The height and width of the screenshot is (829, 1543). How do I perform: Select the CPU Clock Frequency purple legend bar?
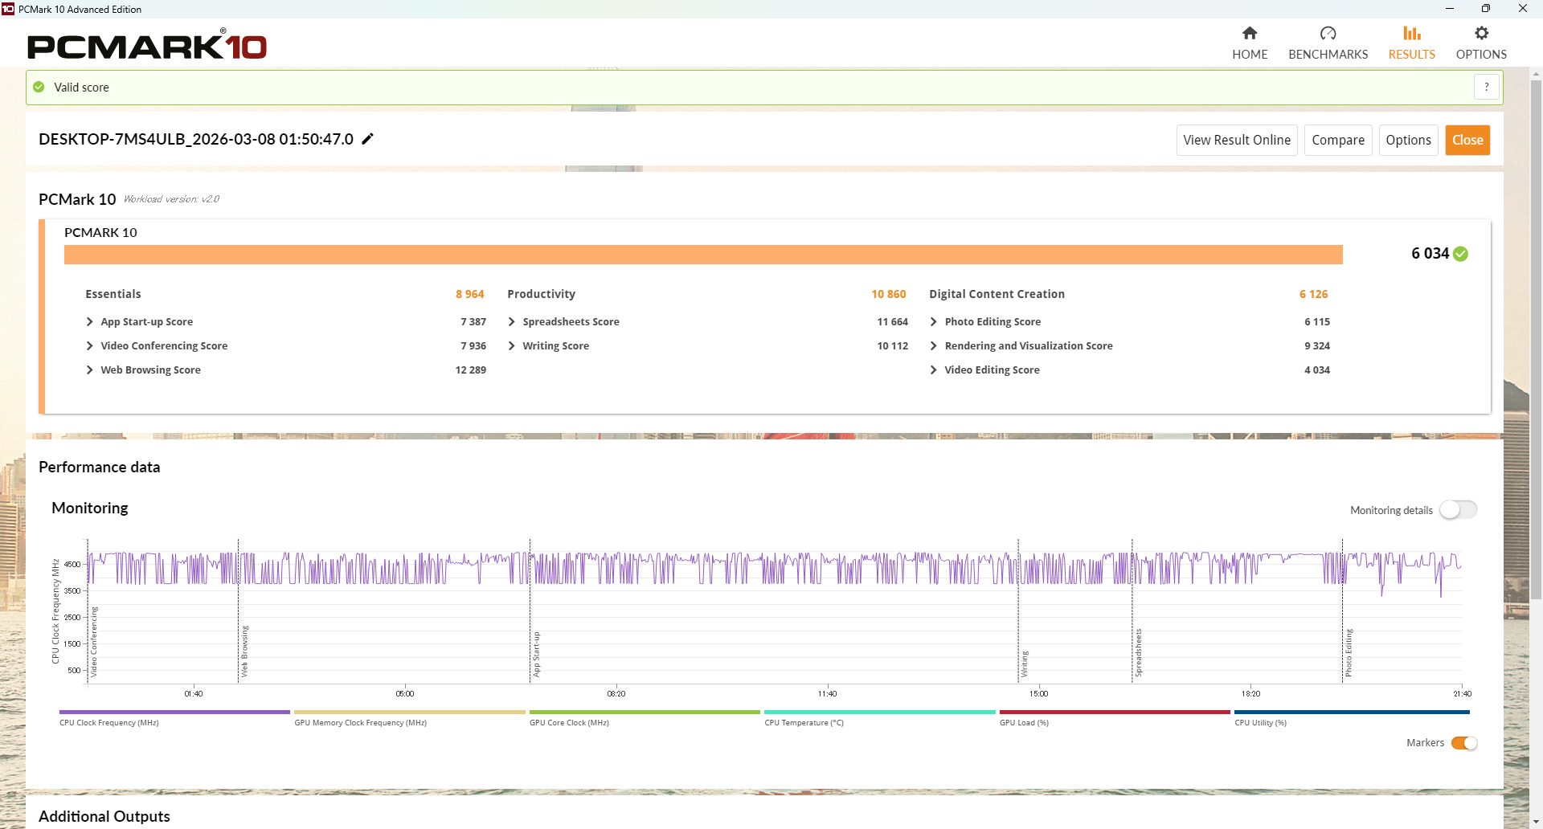click(174, 712)
